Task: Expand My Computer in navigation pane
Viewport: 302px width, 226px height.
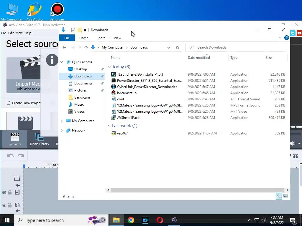Action: 62,121
